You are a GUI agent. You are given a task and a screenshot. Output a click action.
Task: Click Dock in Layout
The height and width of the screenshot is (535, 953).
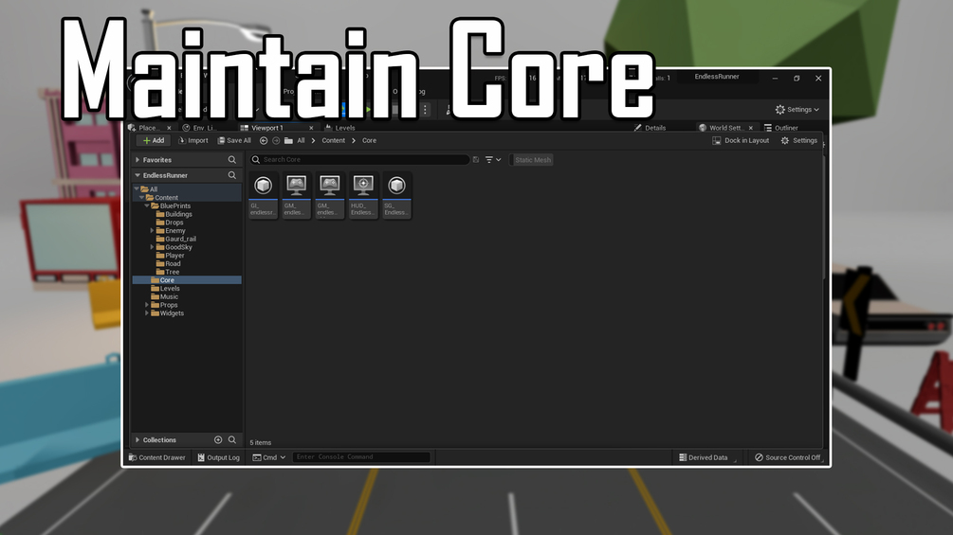pyautogui.click(x=741, y=141)
